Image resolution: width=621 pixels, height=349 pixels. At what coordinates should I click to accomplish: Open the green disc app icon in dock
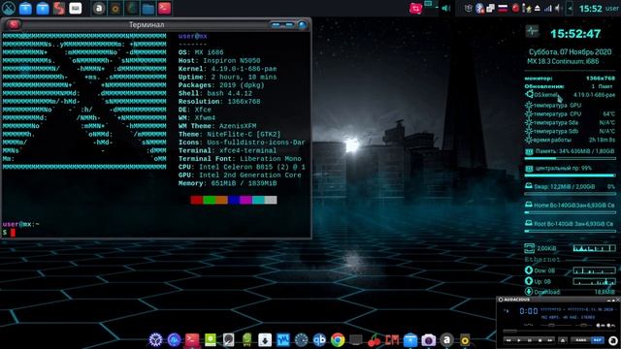[x=211, y=339]
